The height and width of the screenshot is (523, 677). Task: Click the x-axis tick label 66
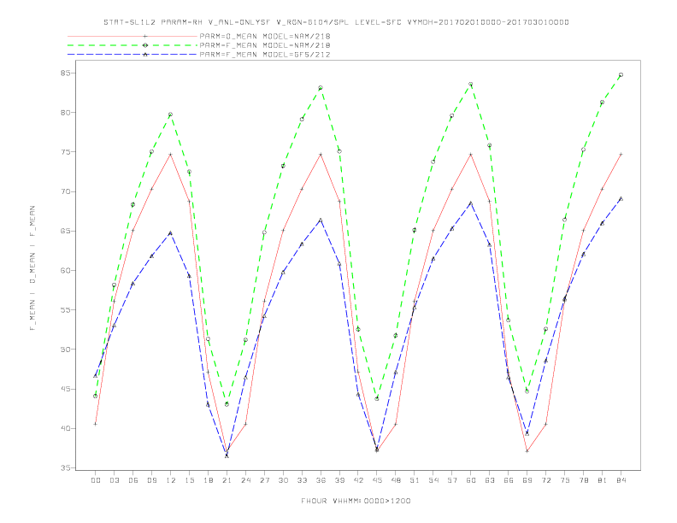(509, 480)
